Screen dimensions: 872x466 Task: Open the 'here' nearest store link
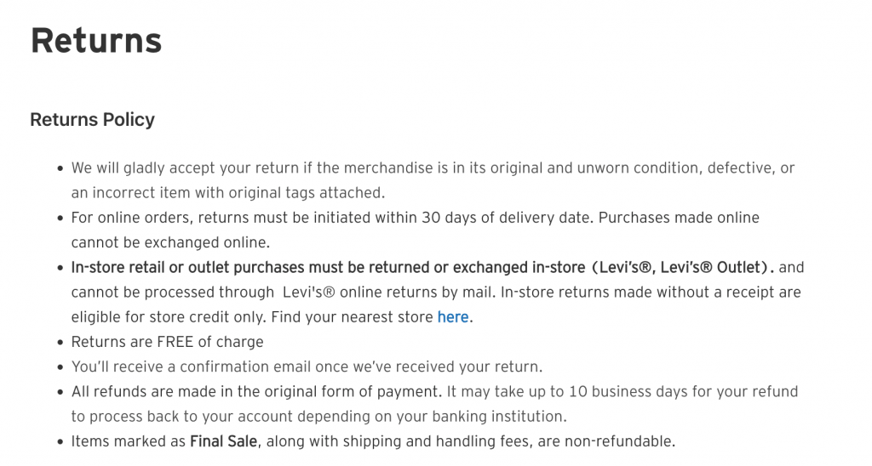(453, 317)
